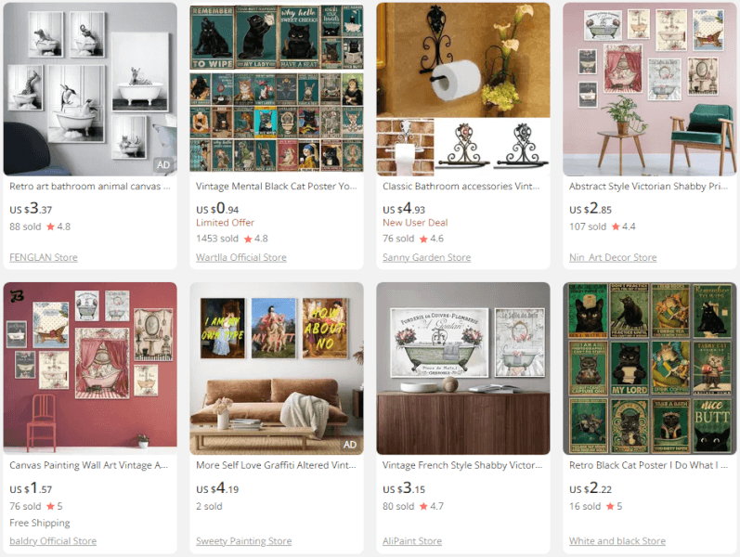Click the AD badge on the graffiti painting image
The height and width of the screenshot is (557, 740).
point(350,444)
